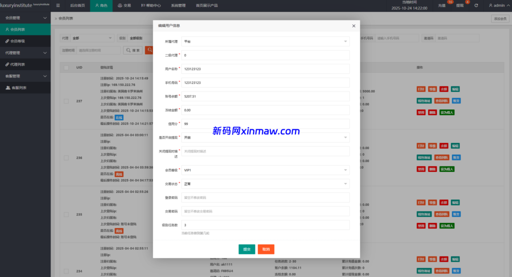
Task: Click the 登录密码 input field
Action: point(265,197)
